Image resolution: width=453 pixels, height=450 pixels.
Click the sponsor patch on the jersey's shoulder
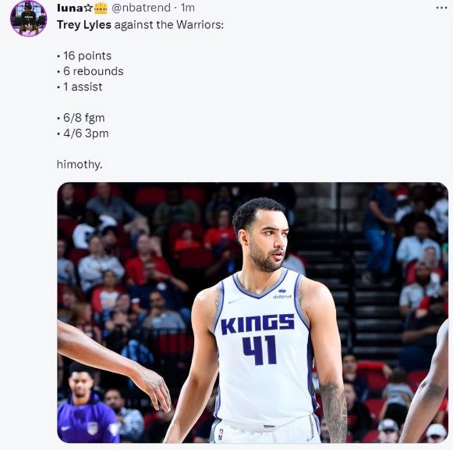[282, 294]
